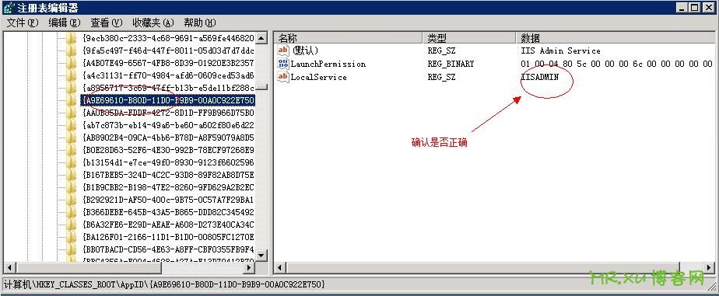Image resolution: width=719 pixels, height=296 pixels.
Task: Click the REG_BINARY type cell
Action: click(x=451, y=64)
